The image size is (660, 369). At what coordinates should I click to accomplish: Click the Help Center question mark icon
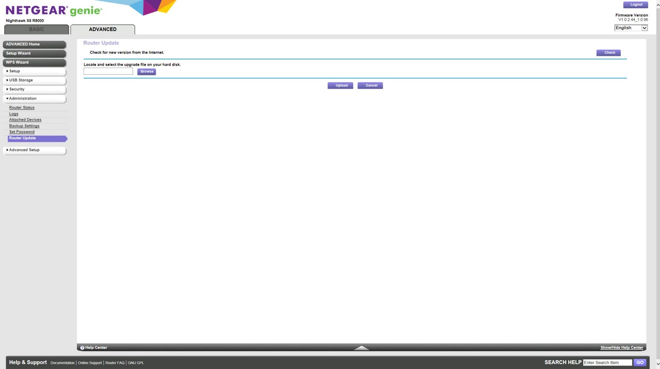click(x=82, y=348)
